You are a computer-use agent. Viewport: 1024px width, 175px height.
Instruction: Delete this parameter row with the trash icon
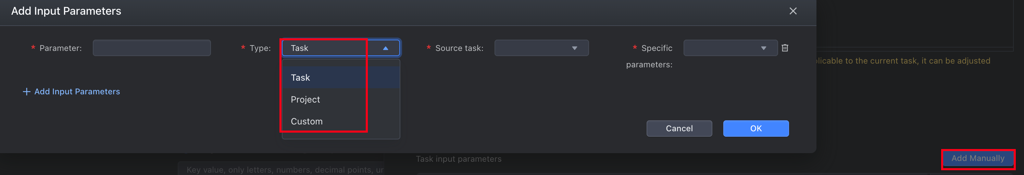785,48
